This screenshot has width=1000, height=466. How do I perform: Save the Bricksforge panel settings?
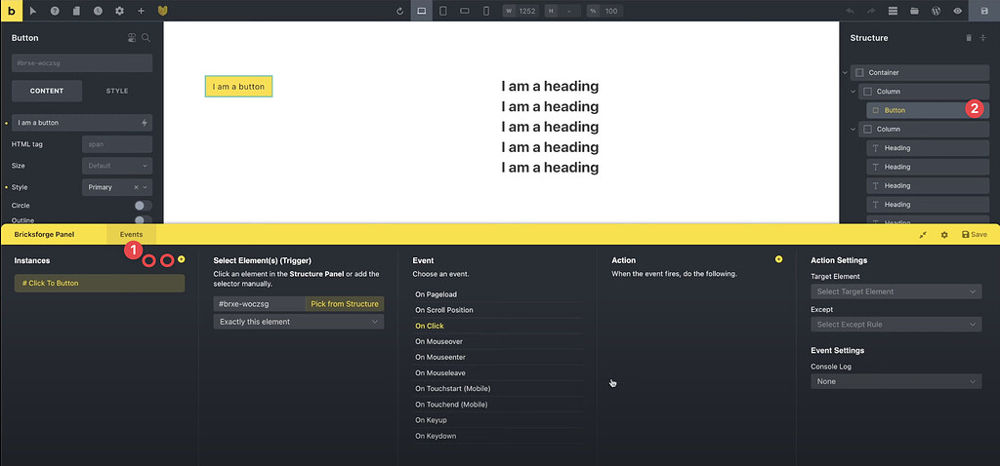click(x=974, y=235)
